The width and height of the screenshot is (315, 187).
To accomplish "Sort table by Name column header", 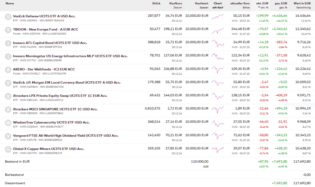I will (10, 3).
